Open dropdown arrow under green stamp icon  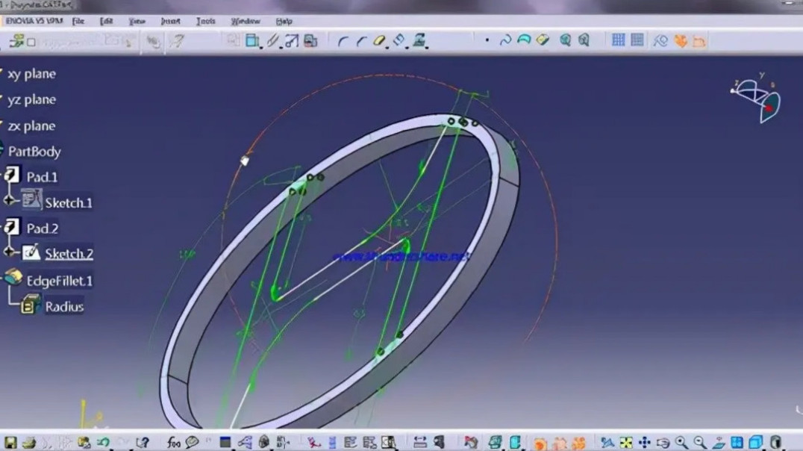427,48
